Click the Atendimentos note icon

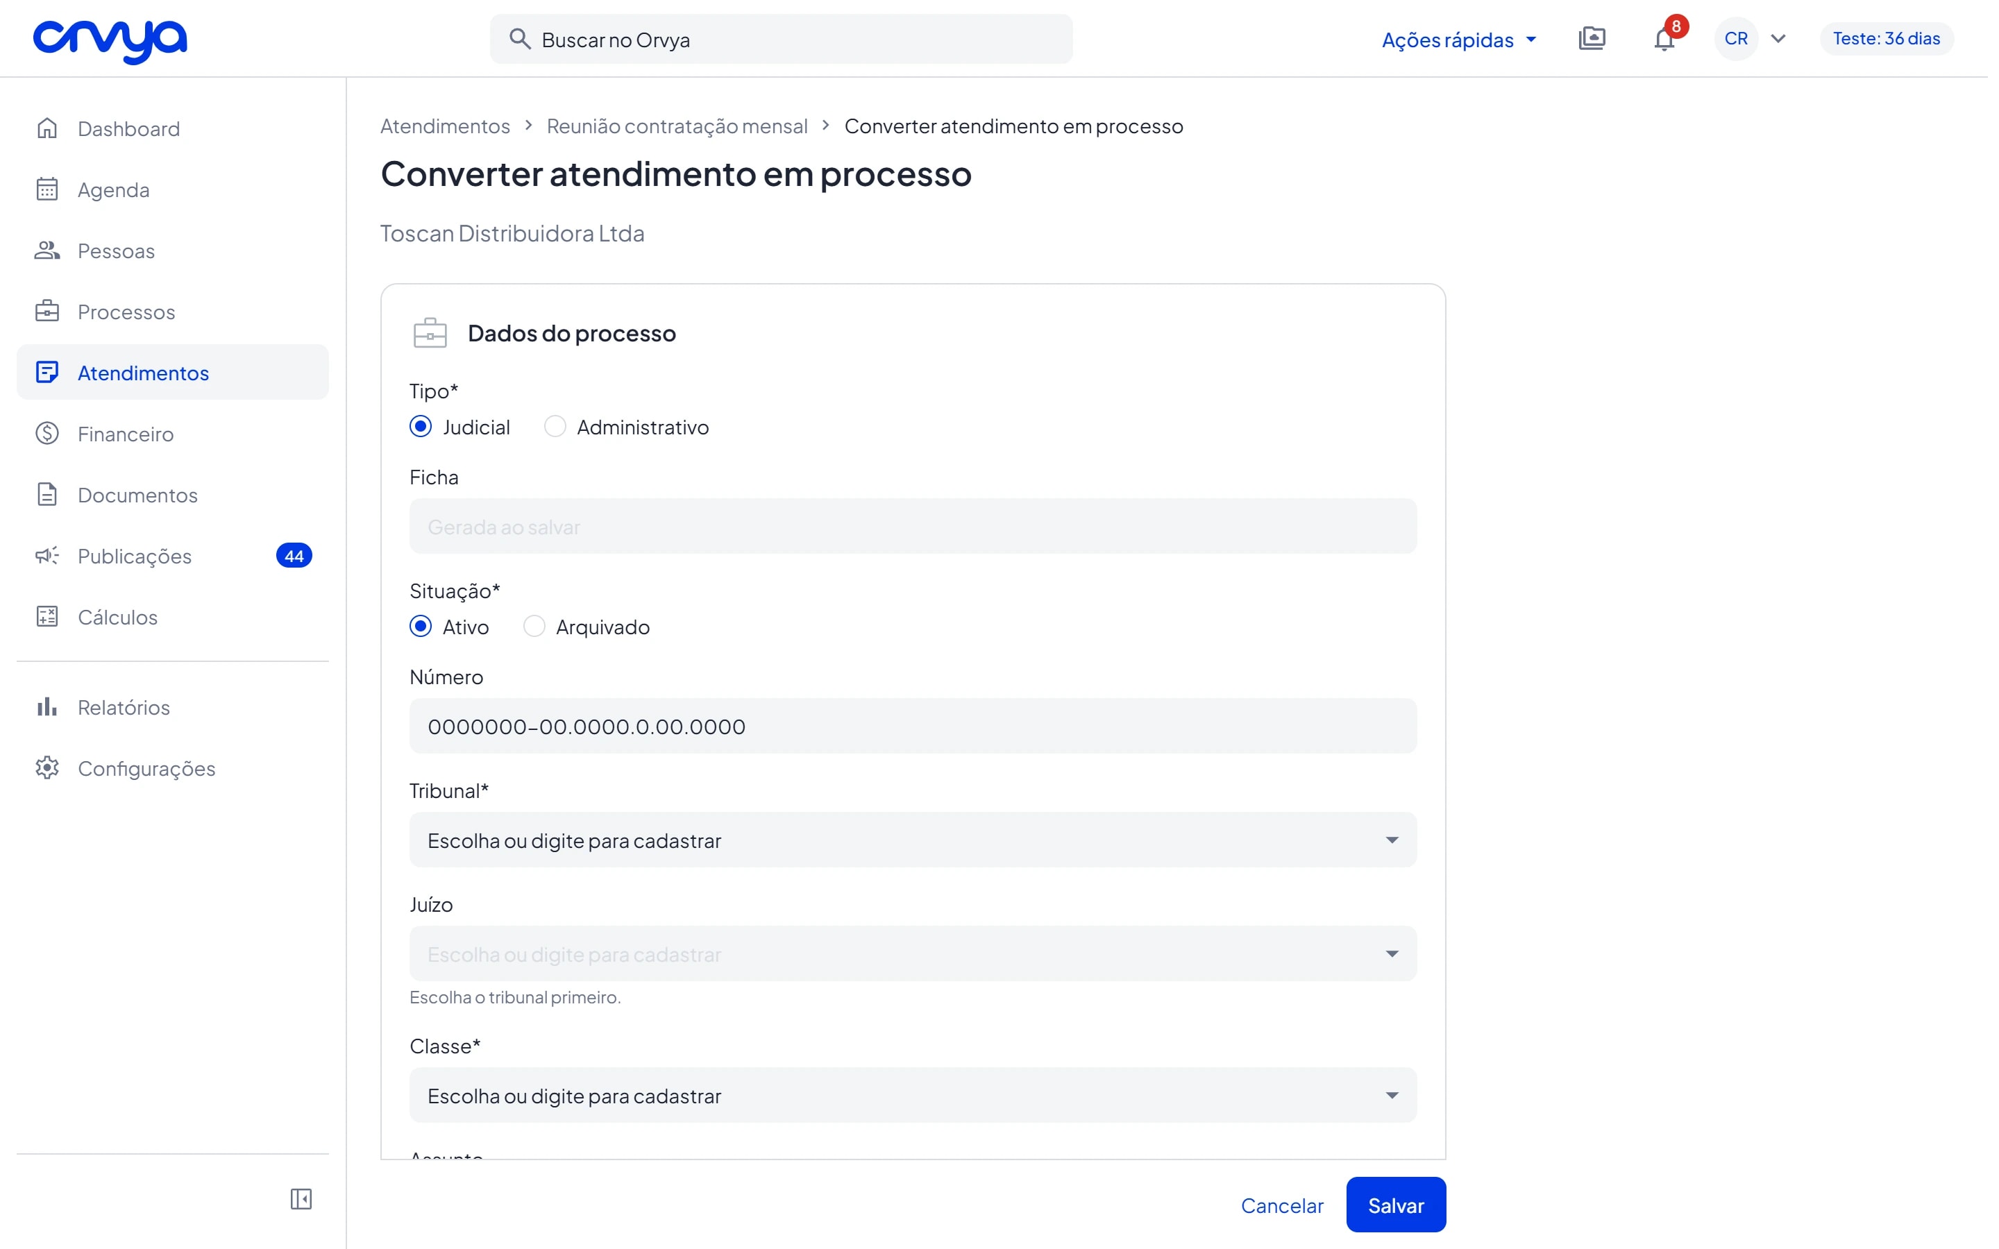(x=47, y=373)
